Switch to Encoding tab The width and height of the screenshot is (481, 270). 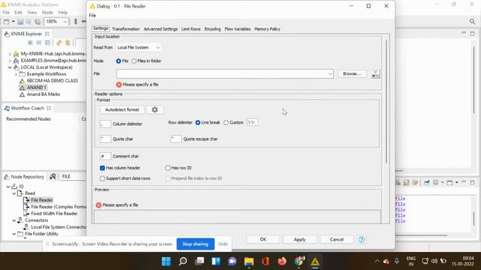pyautogui.click(x=213, y=29)
